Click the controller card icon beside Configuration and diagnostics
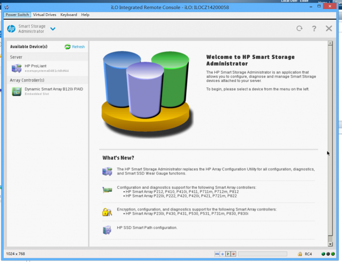The height and width of the screenshot is (262, 342). click(x=107, y=190)
